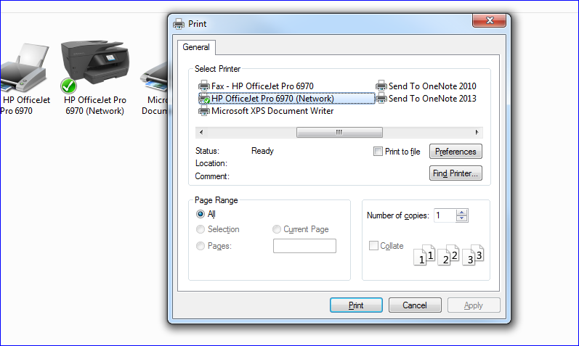The image size is (579, 346).
Task: Click the Apply button
Action: pos(474,305)
